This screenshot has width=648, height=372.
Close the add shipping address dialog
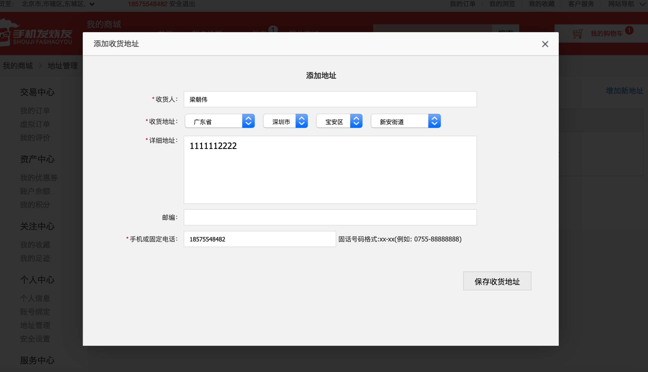click(545, 44)
